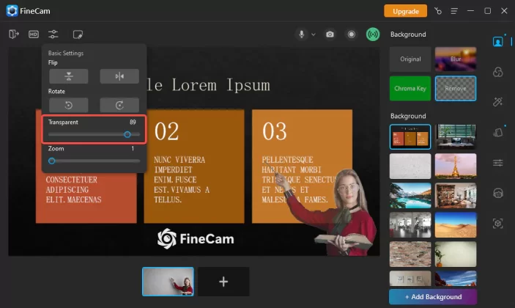The width and height of the screenshot is (515, 308).
Task: Add a new scene with plus button
Action: point(223,282)
